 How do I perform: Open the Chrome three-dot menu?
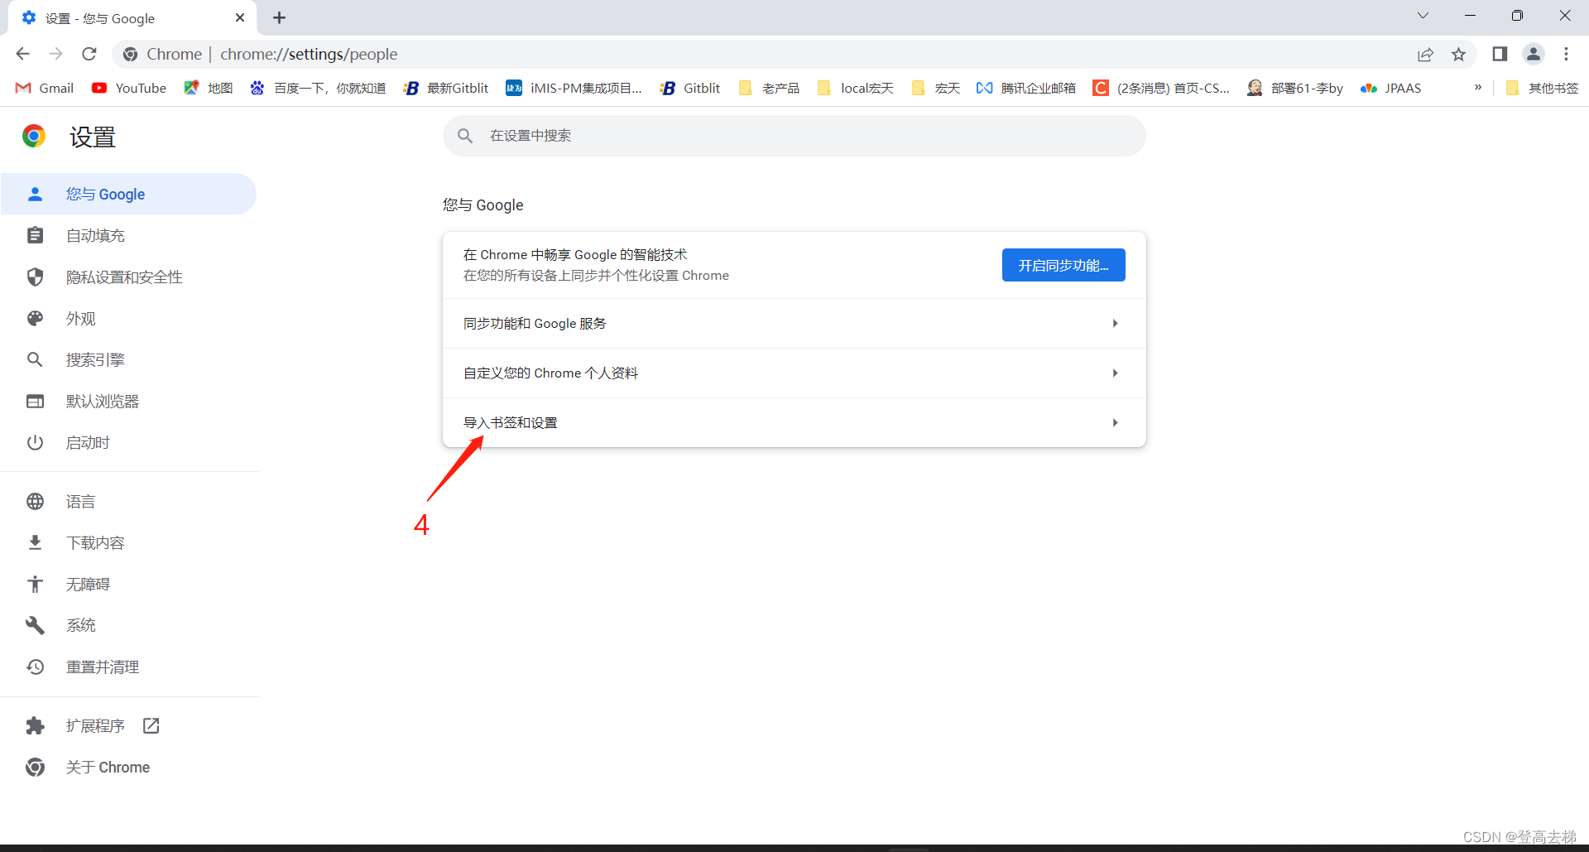pos(1566,54)
